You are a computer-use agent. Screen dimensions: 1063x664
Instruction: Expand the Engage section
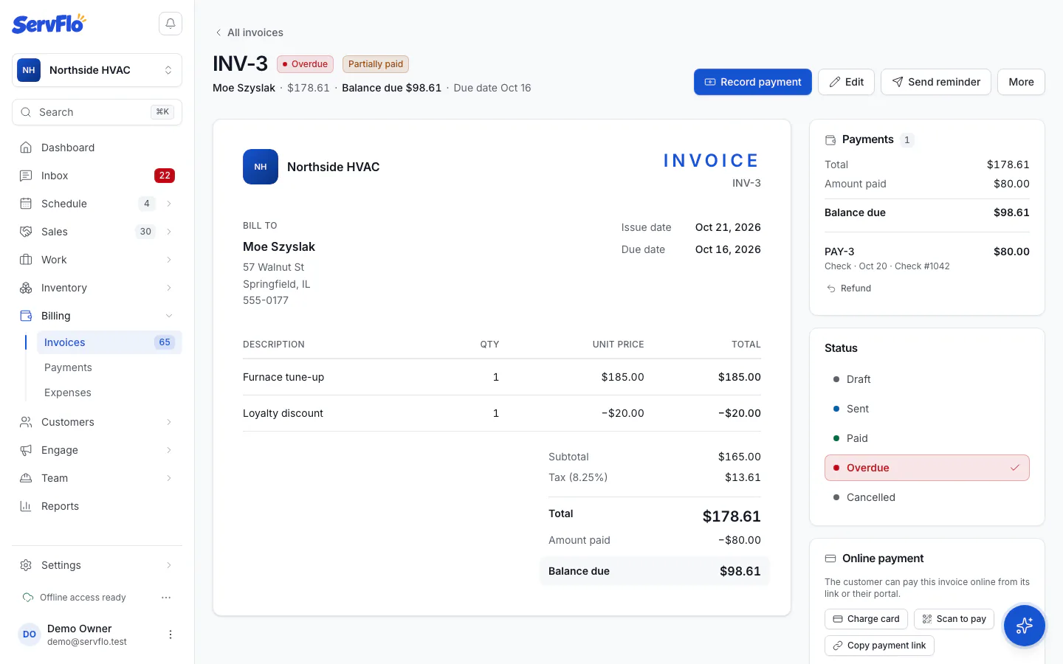click(x=169, y=450)
